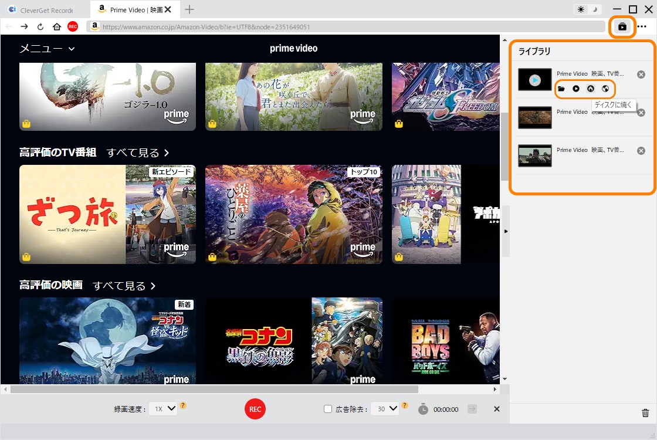Open the Gundam SEED Freedom card

[x=446, y=97]
